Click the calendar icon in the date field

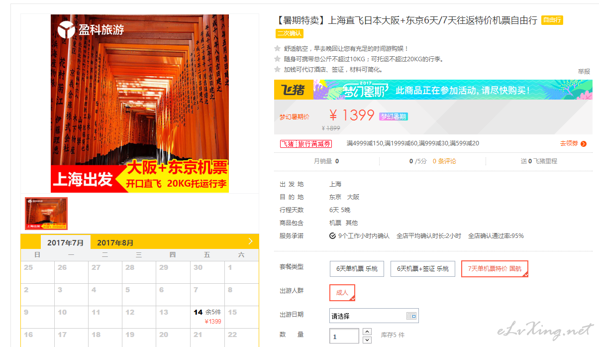tap(411, 316)
